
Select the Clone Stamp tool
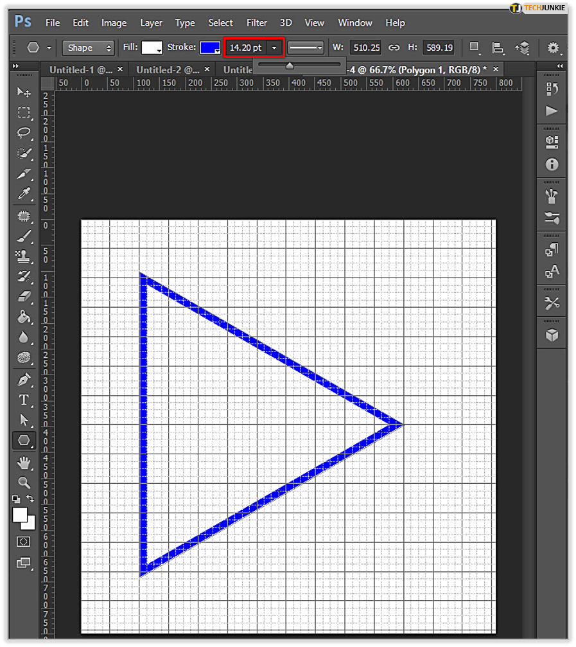24,256
